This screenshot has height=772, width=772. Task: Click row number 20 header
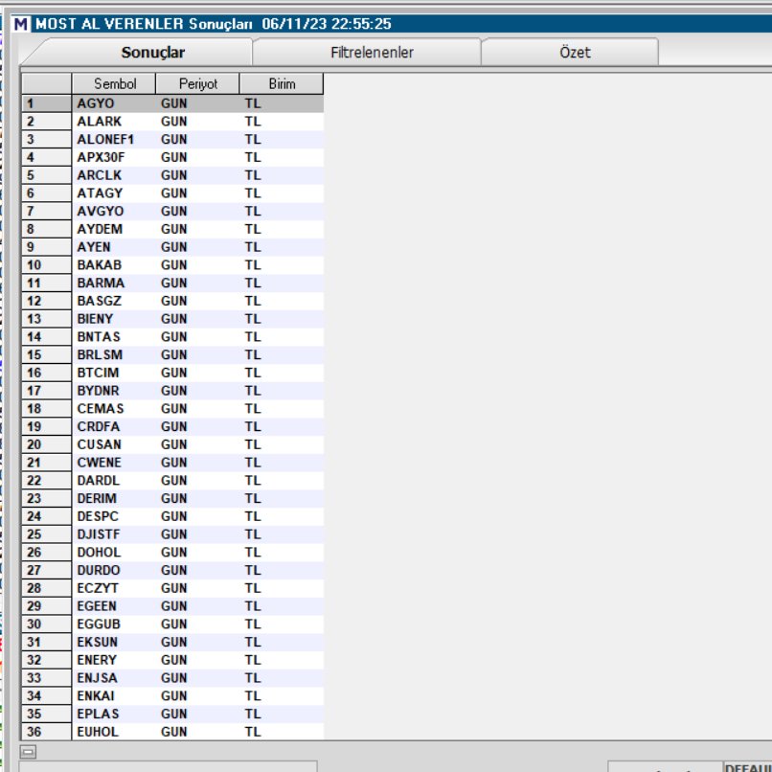pos(47,444)
